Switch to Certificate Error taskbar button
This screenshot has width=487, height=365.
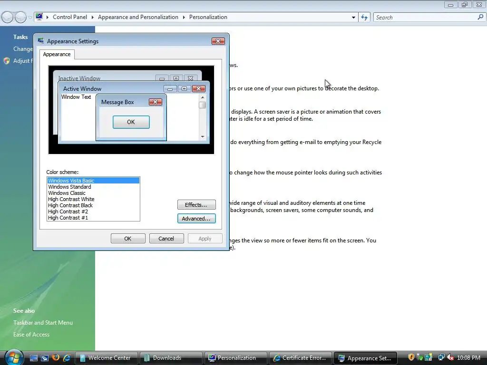[x=300, y=358]
